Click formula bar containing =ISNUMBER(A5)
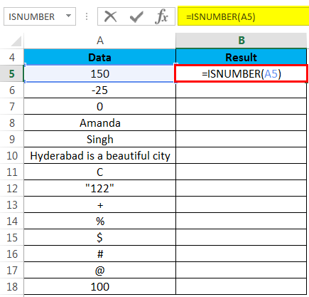 244,16
